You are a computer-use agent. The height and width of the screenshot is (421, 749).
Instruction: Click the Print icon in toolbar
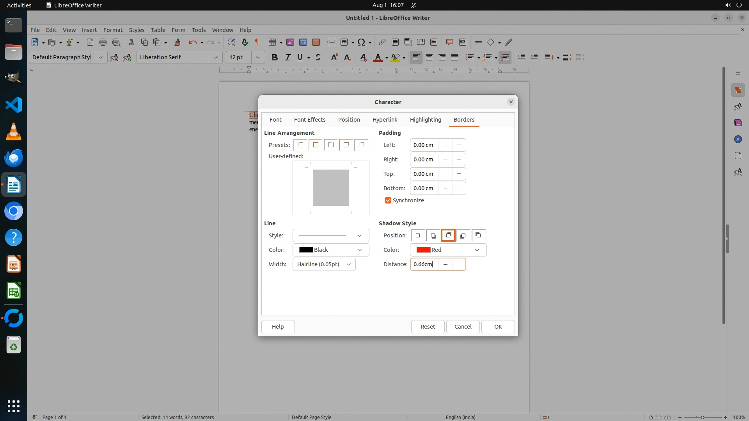(x=103, y=42)
